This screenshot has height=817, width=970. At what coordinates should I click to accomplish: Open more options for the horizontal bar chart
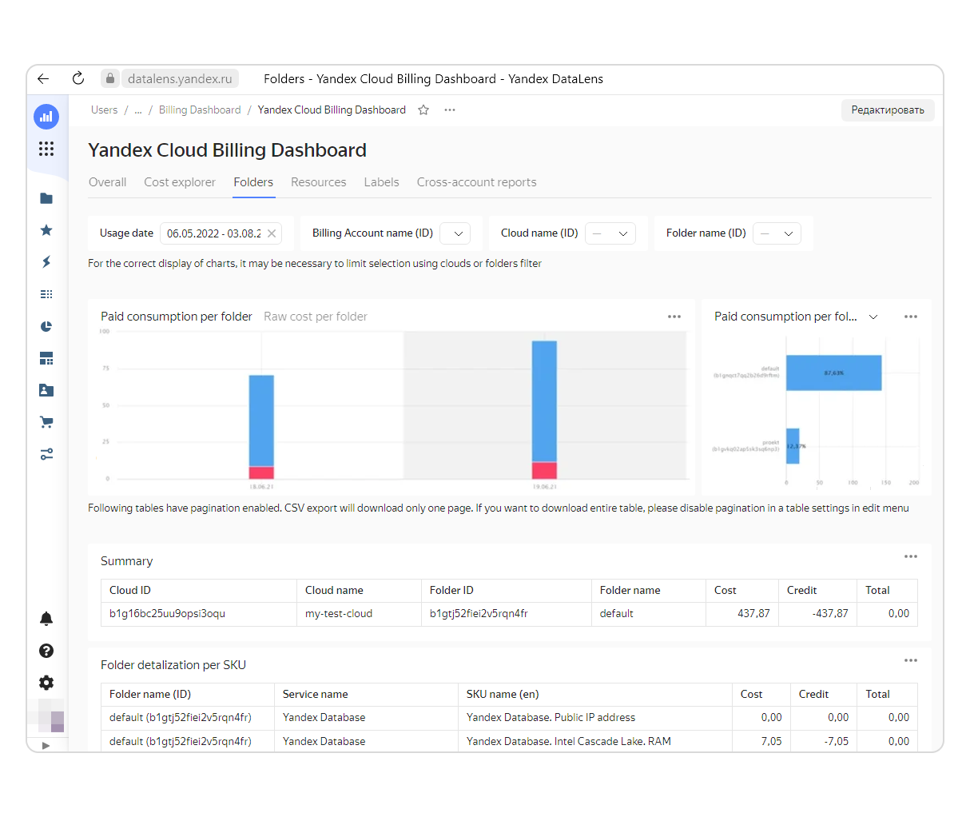coord(911,317)
